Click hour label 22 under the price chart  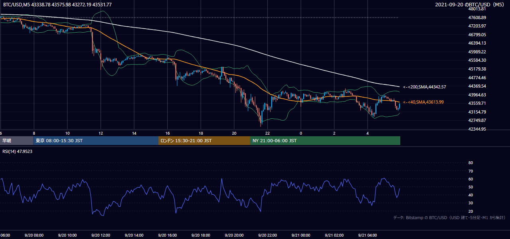click(267, 133)
